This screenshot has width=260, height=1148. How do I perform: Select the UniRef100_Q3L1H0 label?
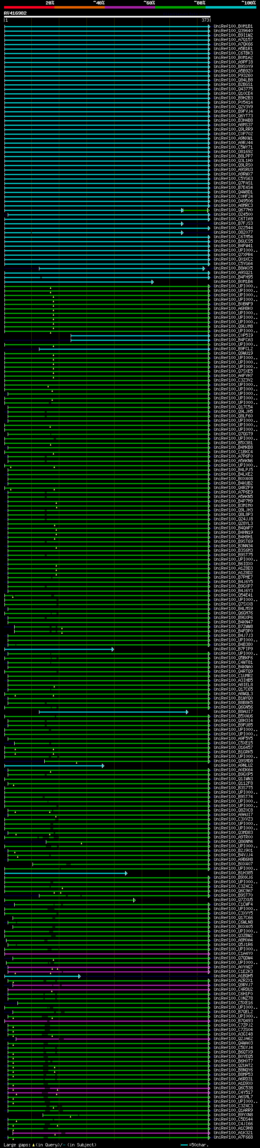pos(233,161)
